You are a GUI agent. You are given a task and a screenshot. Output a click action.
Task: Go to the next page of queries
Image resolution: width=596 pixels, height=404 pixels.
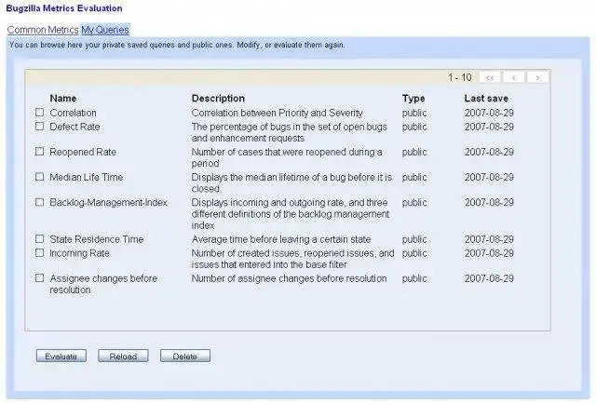(x=537, y=77)
